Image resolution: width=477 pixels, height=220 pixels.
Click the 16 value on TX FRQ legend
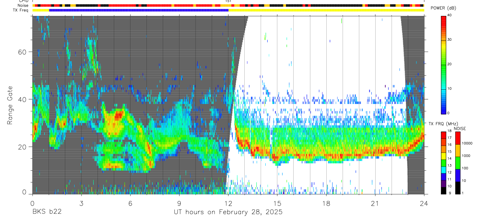point(449,145)
